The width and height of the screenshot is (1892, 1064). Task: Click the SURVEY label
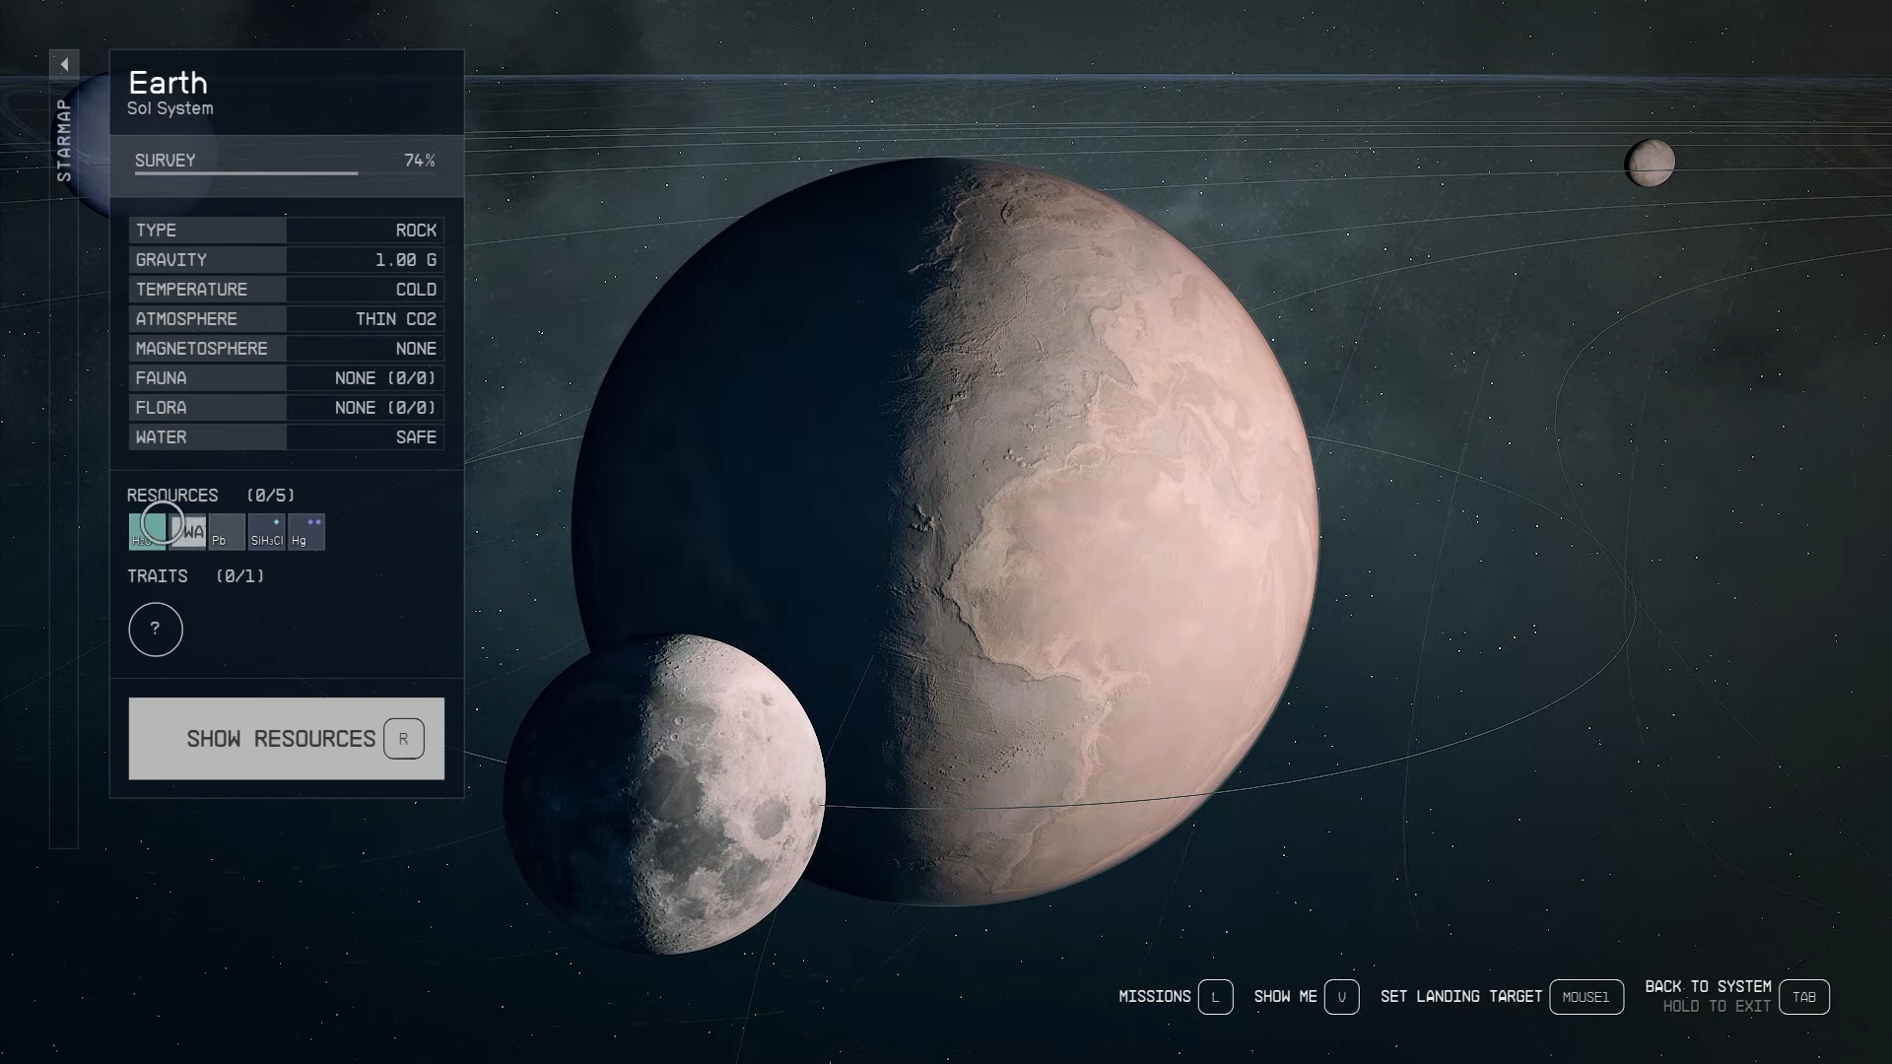coord(165,161)
